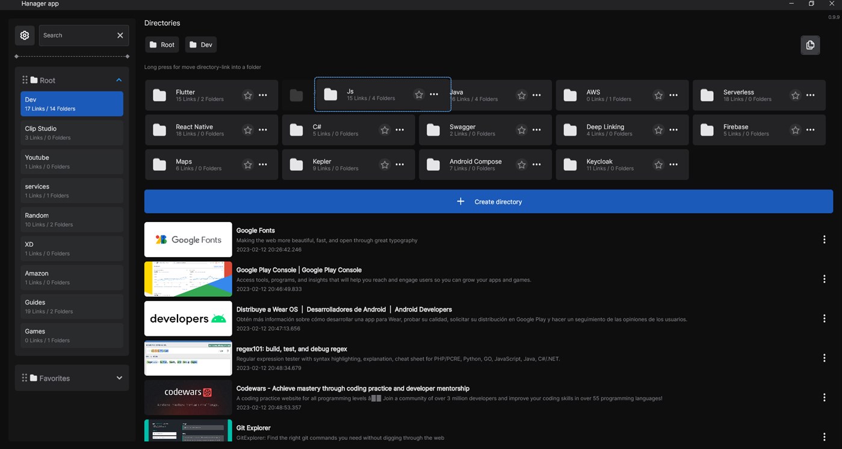Star the React Native directory
The width and height of the screenshot is (842, 449).
point(248,130)
